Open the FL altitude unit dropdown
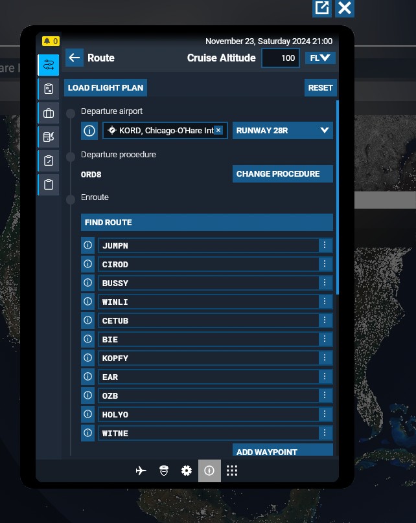This screenshot has height=523, width=416. pos(320,58)
